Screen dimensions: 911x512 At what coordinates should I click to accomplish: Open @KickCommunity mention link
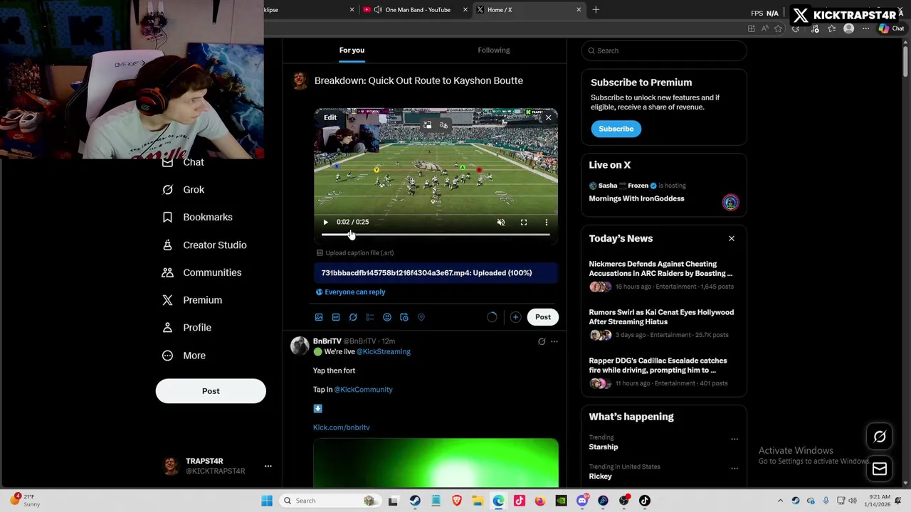click(363, 390)
